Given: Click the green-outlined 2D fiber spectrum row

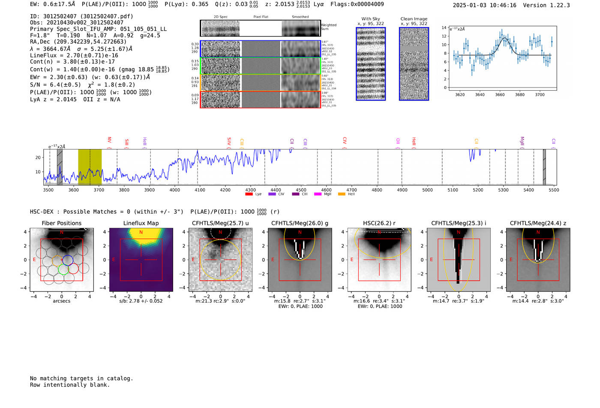Looking at the screenshot, I should point(261,66).
